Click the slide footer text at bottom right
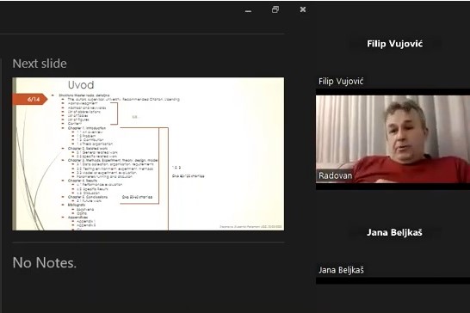The image size is (470, 313). 250,227
